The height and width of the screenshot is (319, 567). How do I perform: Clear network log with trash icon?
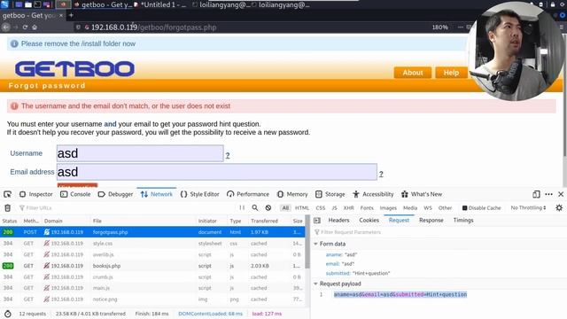pyautogui.click(x=8, y=208)
